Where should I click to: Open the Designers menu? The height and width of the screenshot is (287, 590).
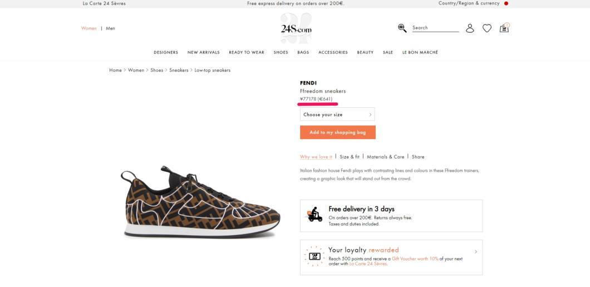point(166,52)
